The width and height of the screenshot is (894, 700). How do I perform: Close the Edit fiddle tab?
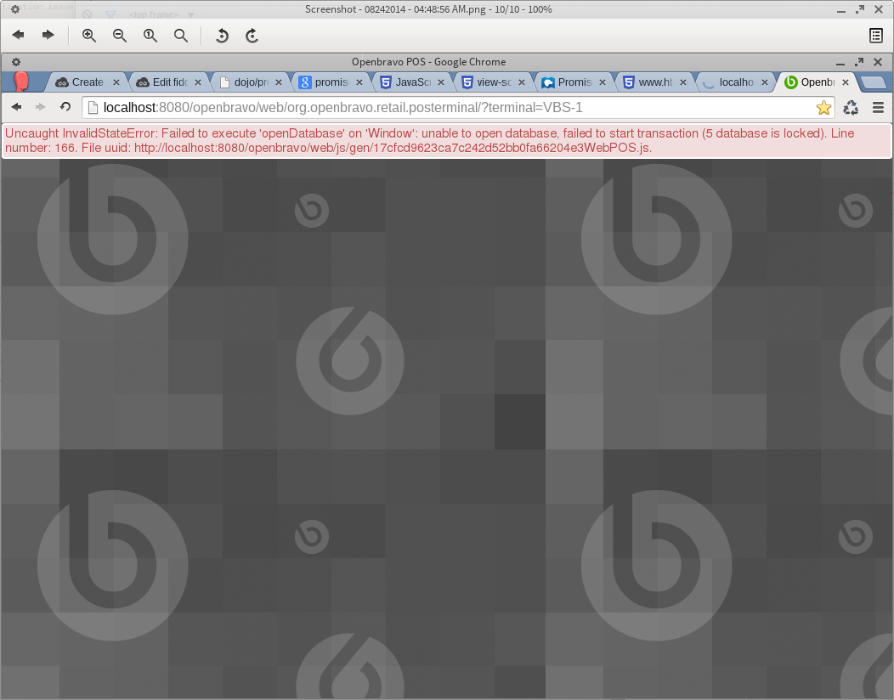[198, 82]
